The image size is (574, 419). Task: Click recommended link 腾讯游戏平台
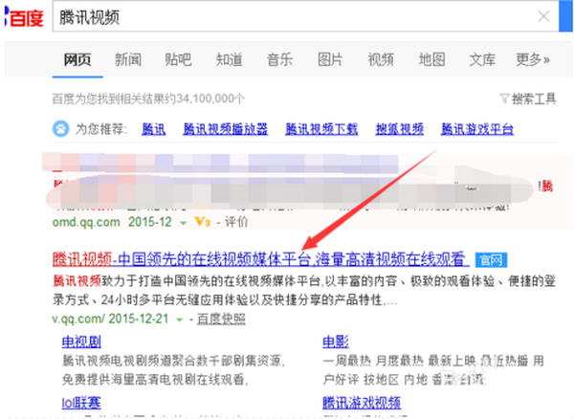point(477,129)
